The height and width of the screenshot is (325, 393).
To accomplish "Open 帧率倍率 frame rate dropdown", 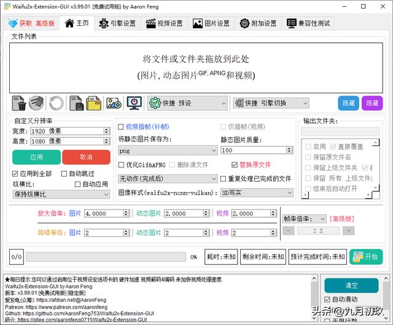I will (x=305, y=219).
